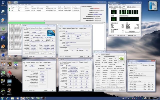The height and width of the screenshot is (100, 160).
Task: Click the GPU-Z BIOS save chip icon
Action: [124, 64]
